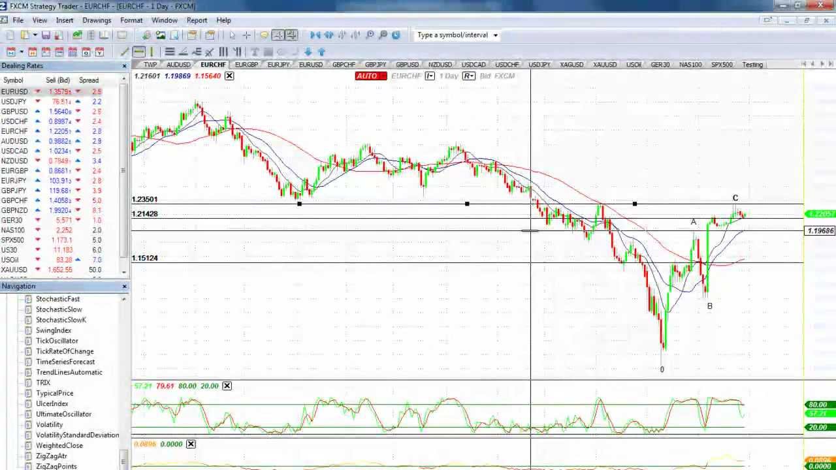836x470 pixels.
Task: Click the icon next to TRIX indicator
Action: pos(28,383)
